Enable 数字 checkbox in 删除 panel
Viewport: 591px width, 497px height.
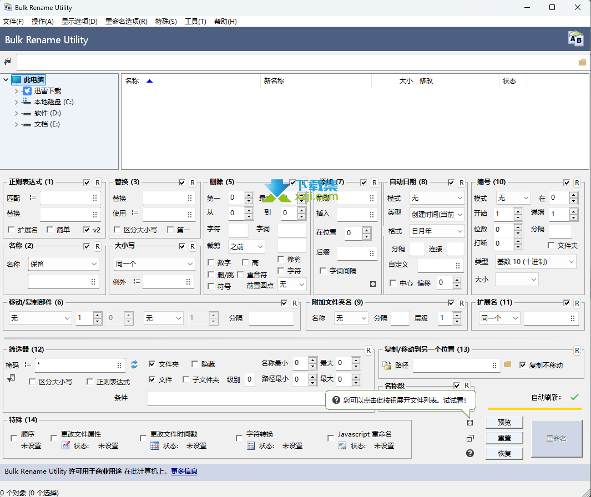(x=211, y=262)
